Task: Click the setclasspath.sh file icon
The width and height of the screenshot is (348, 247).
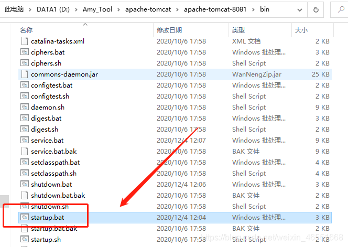Action: pyautogui.click(x=25, y=173)
